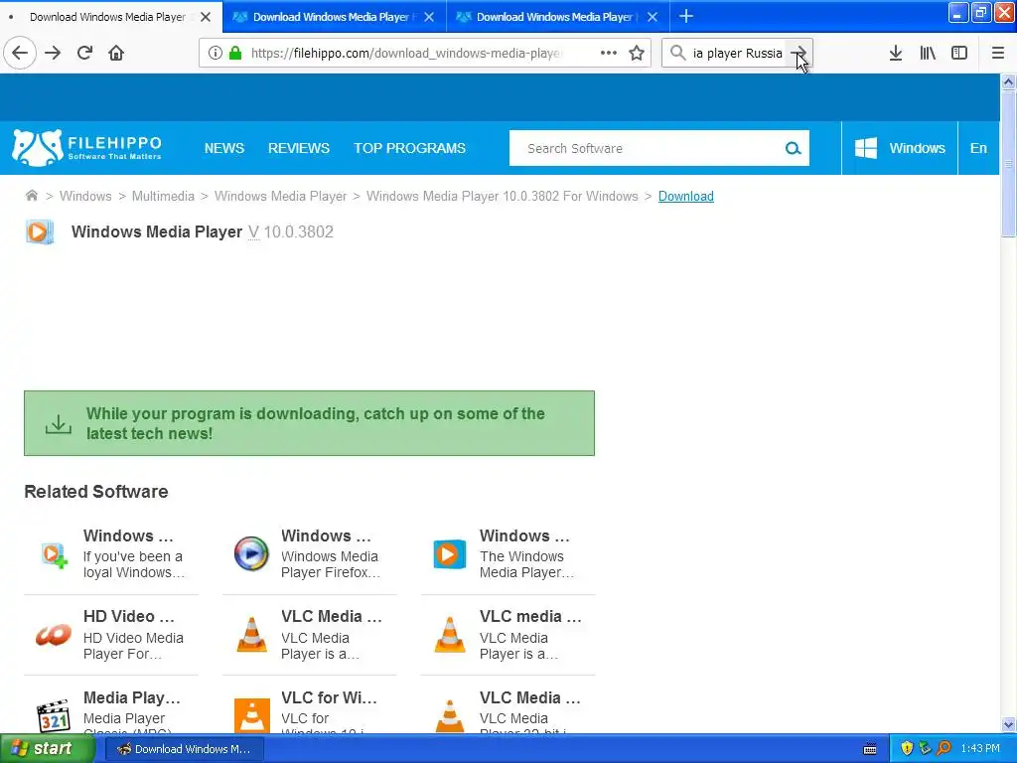1017x763 pixels.
Task: Close the second browser tab
Action: 429,17
